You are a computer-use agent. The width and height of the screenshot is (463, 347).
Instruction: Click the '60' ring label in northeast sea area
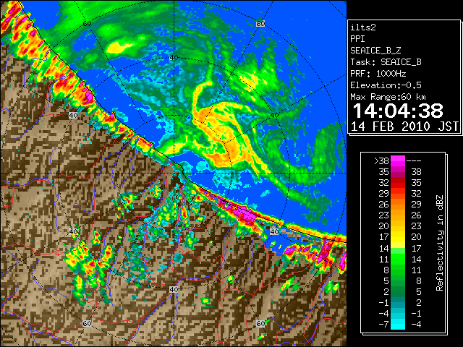pos(260,24)
